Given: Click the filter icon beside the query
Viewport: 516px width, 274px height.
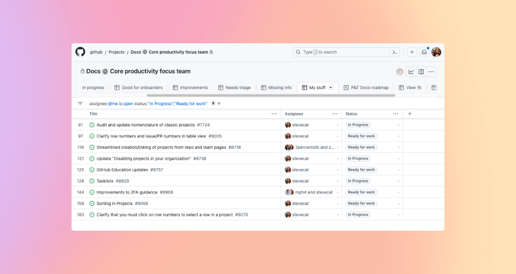Looking at the screenshot, I should click(x=80, y=103).
